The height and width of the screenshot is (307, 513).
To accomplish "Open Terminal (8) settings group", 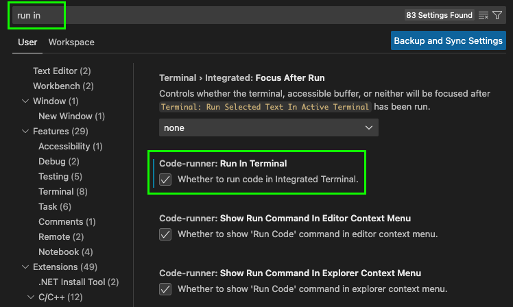I will point(63,191).
